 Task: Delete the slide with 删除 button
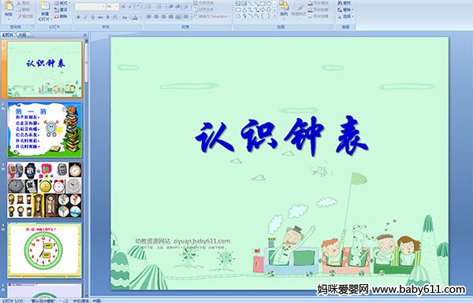(x=61, y=17)
